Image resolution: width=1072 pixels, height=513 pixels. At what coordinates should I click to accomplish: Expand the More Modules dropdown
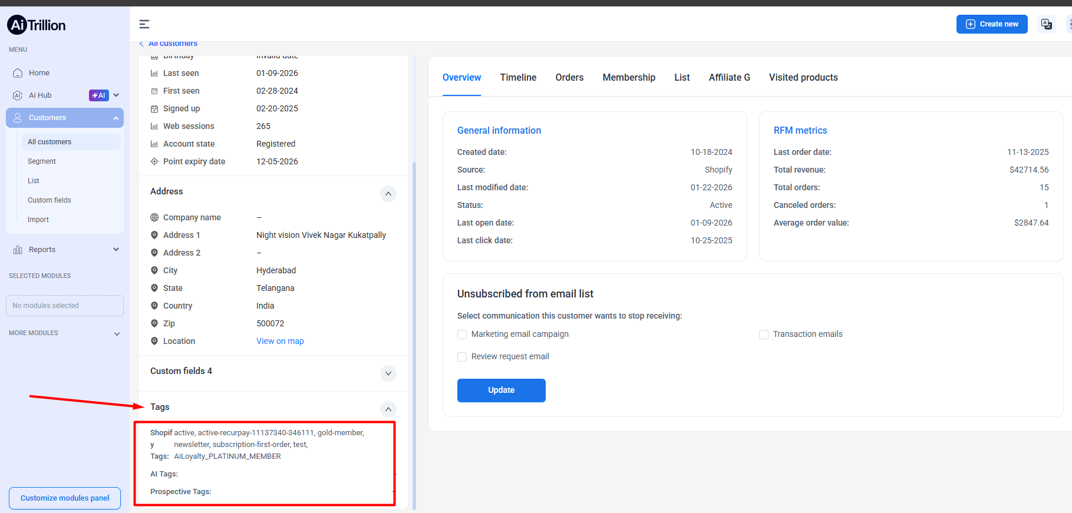tap(117, 334)
